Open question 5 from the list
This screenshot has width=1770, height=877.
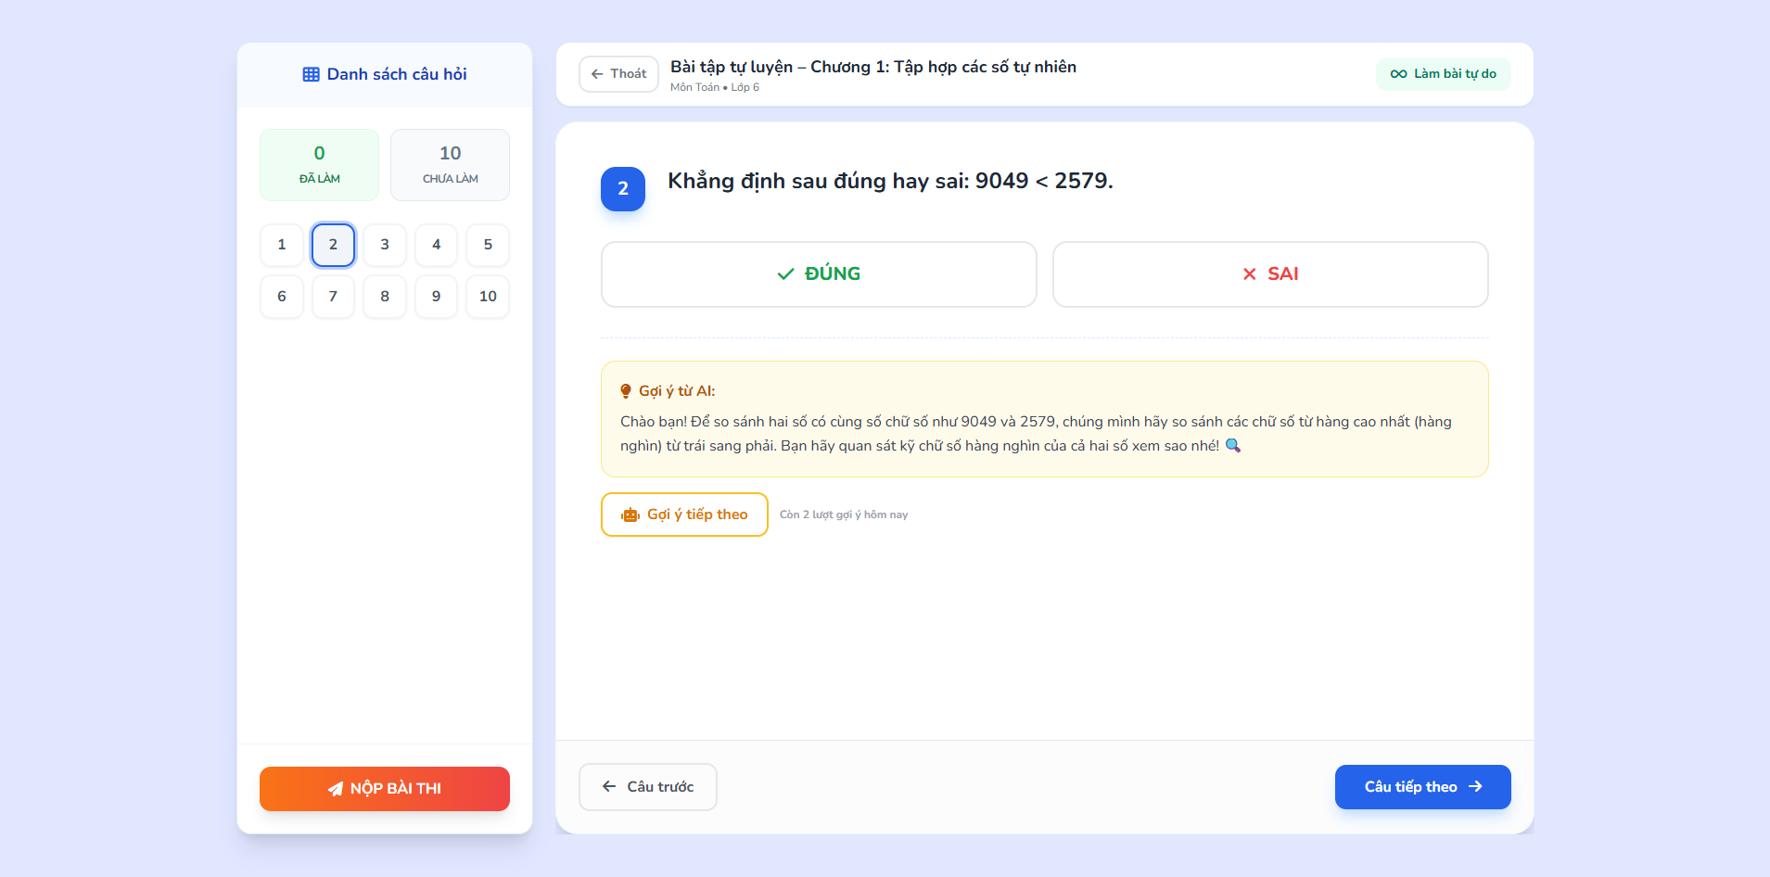488,246
